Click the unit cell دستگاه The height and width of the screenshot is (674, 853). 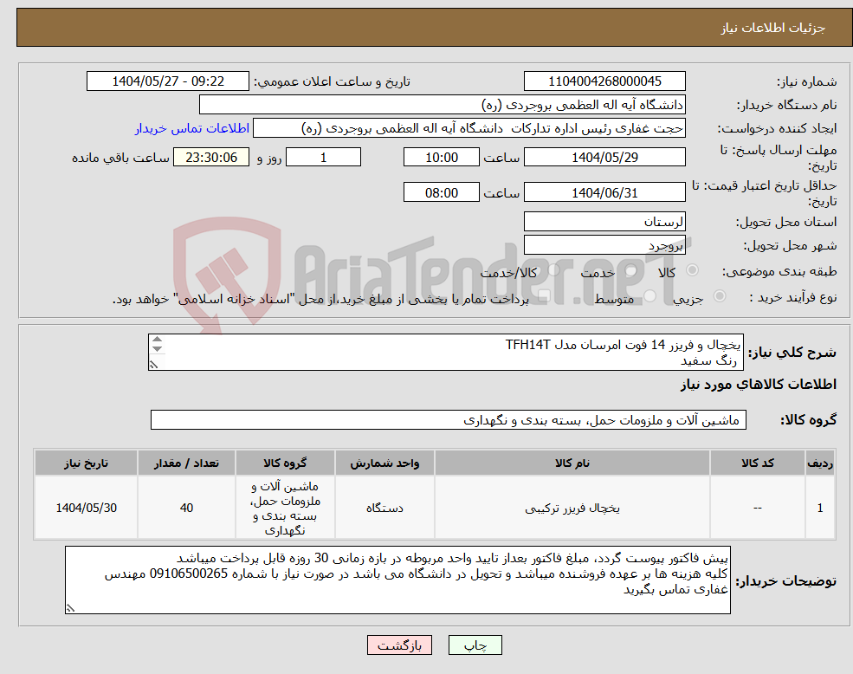point(384,508)
